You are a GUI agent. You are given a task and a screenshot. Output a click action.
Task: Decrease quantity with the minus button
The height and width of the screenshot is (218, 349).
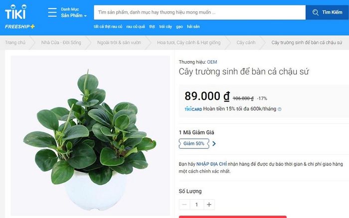[x=184, y=205]
